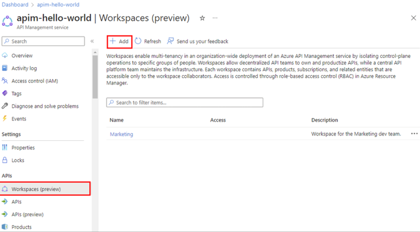The width and height of the screenshot is (420, 232).
Task: Focus the sidebar Search box
Action: (x=43, y=41)
